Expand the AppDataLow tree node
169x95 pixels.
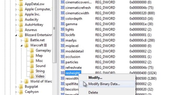click(x=16, y=4)
